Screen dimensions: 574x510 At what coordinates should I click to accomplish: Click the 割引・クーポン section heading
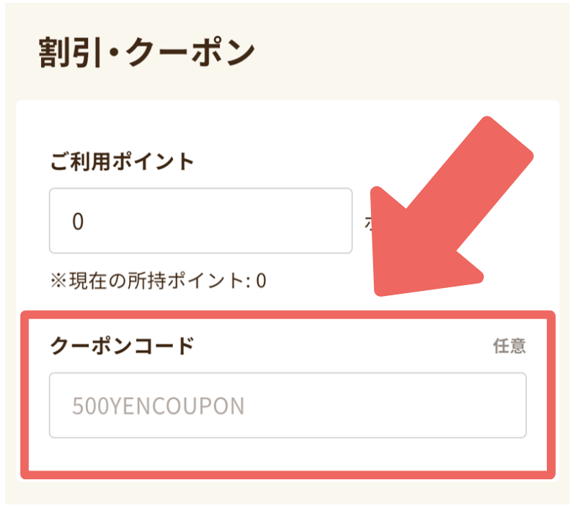145,53
